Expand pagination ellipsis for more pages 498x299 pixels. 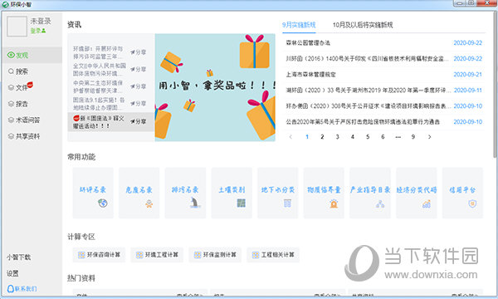pyautogui.click(x=398, y=137)
